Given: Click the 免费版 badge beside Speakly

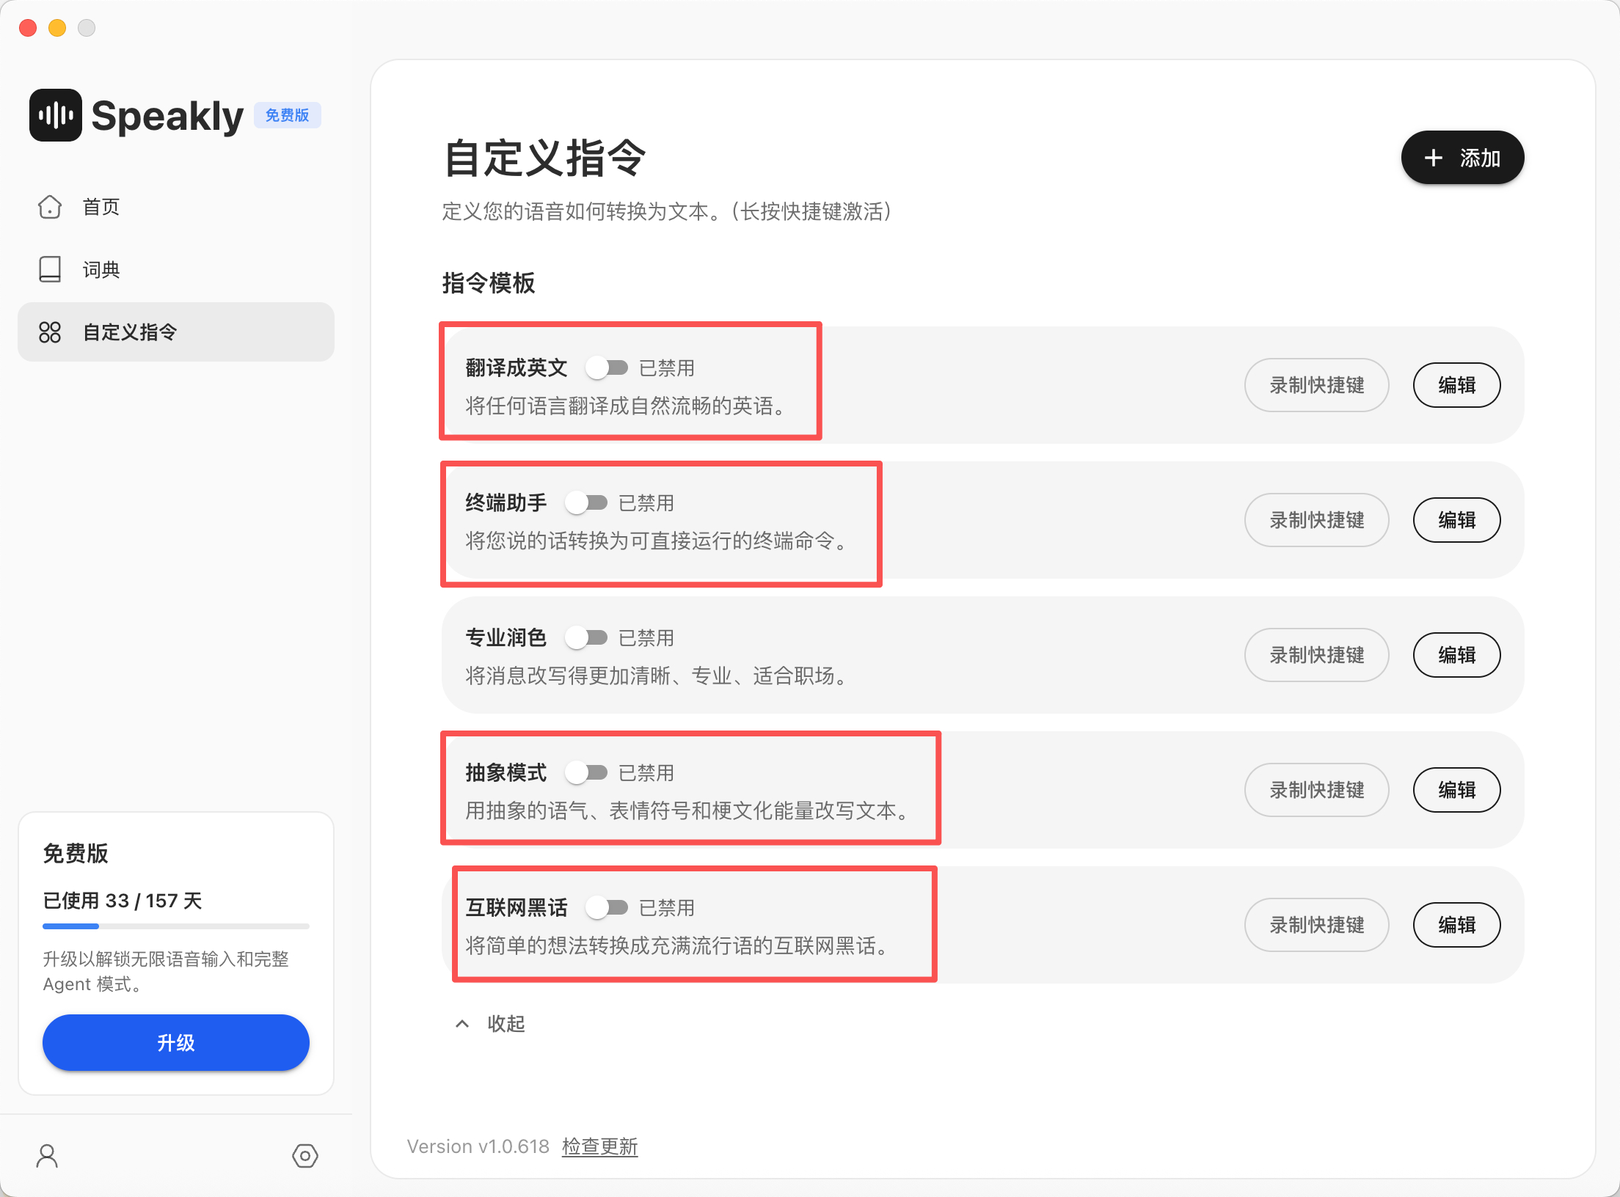Looking at the screenshot, I should coord(287,115).
